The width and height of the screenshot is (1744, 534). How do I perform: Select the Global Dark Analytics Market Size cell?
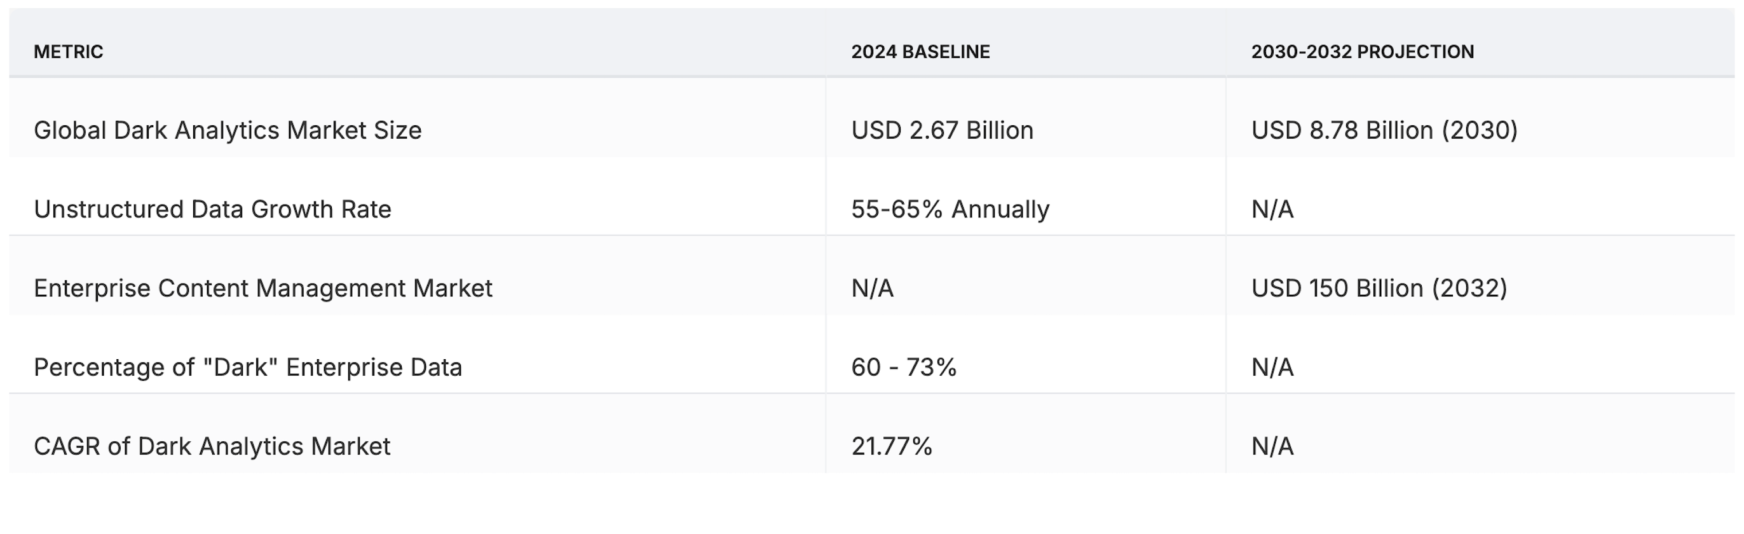[228, 130]
